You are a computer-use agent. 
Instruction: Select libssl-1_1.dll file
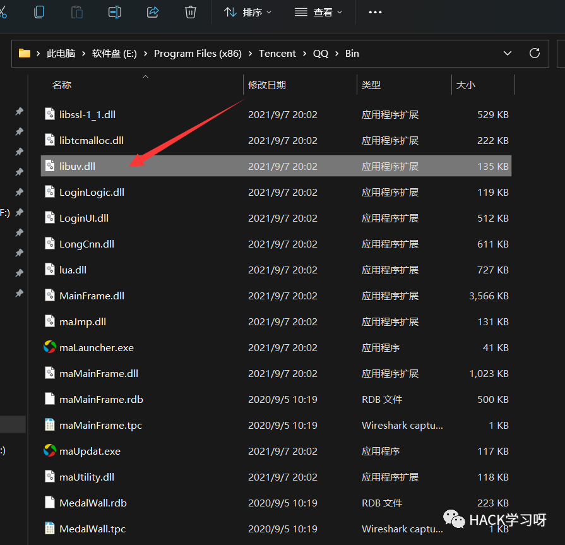coord(276,115)
